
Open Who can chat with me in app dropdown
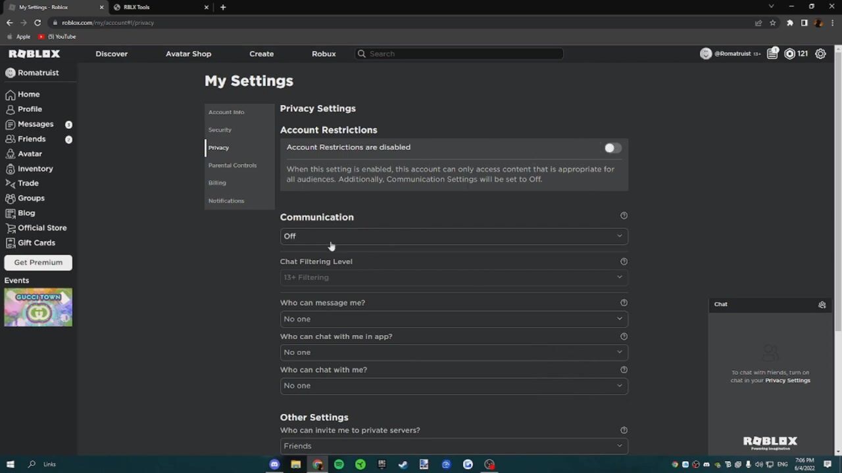[454, 352]
